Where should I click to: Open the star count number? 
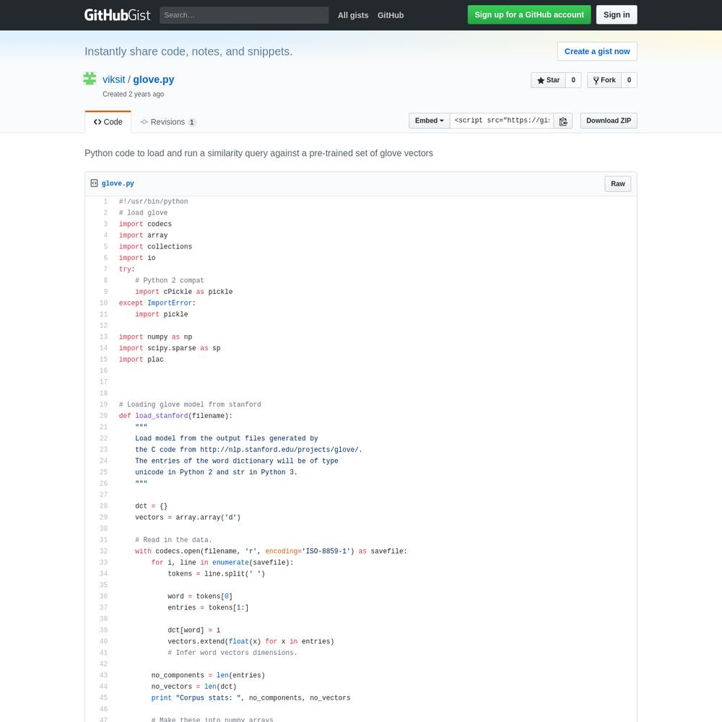(573, 80)
